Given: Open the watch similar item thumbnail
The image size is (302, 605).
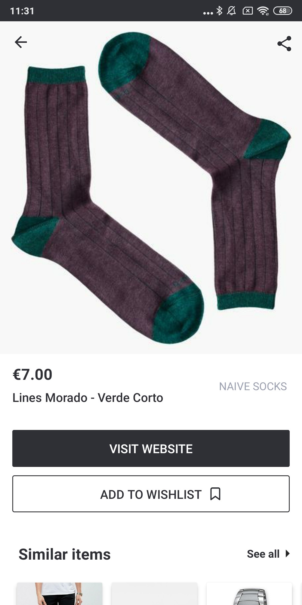Looking at the screenshot, I should (249, 594).
